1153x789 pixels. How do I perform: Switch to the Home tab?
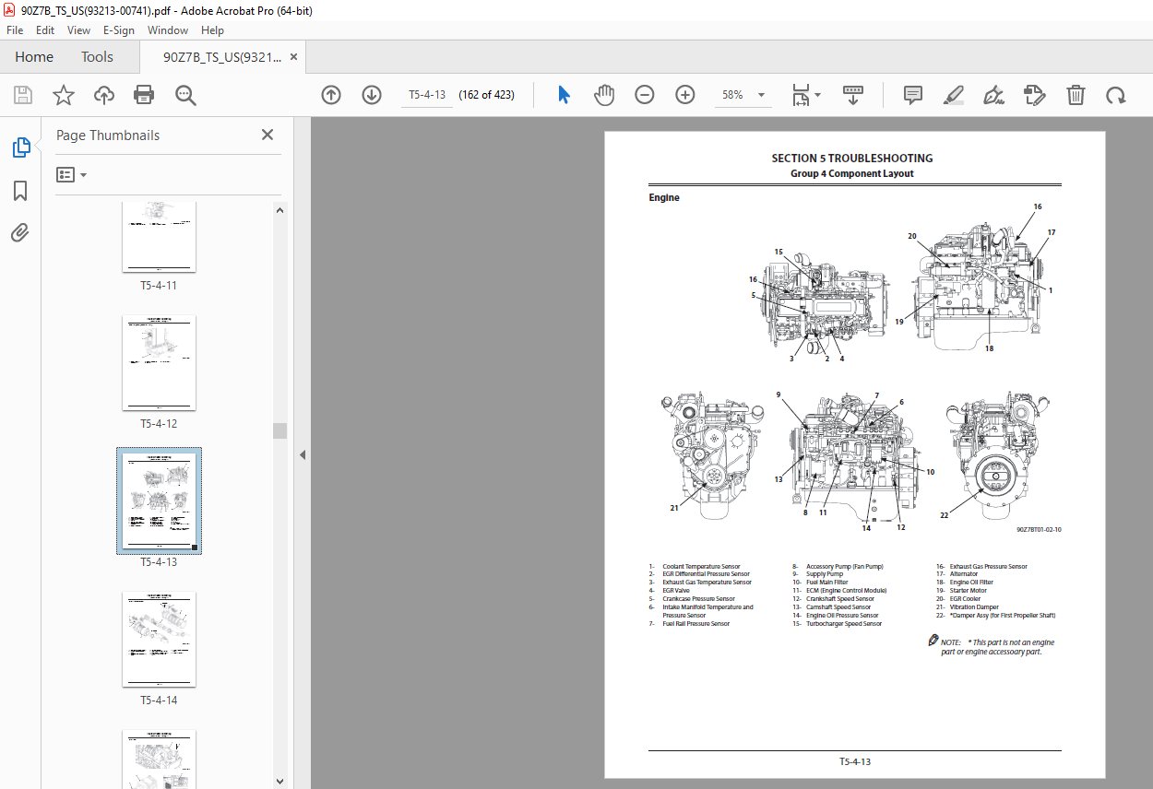[x=34, y=56]
